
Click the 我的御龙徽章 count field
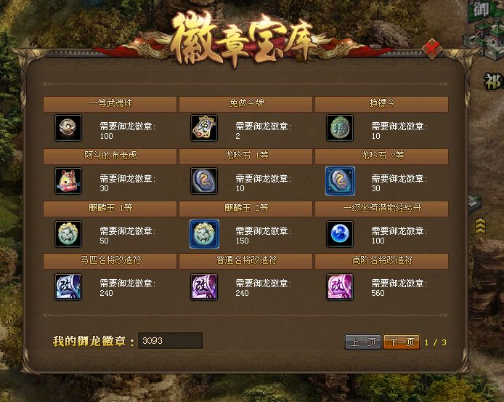[171, 340]
